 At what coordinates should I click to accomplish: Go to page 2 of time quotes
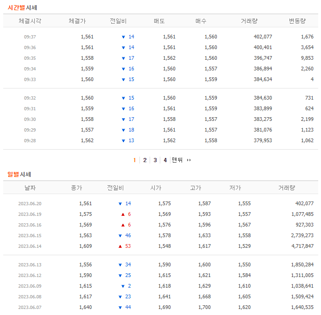(145, 160)
